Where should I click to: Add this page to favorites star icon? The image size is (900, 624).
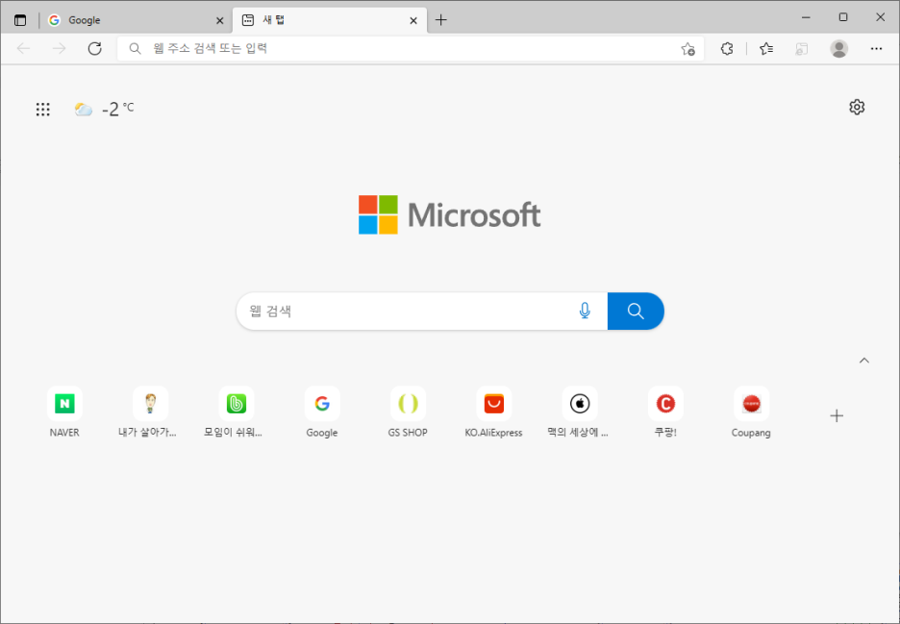(x=687, y=49)
